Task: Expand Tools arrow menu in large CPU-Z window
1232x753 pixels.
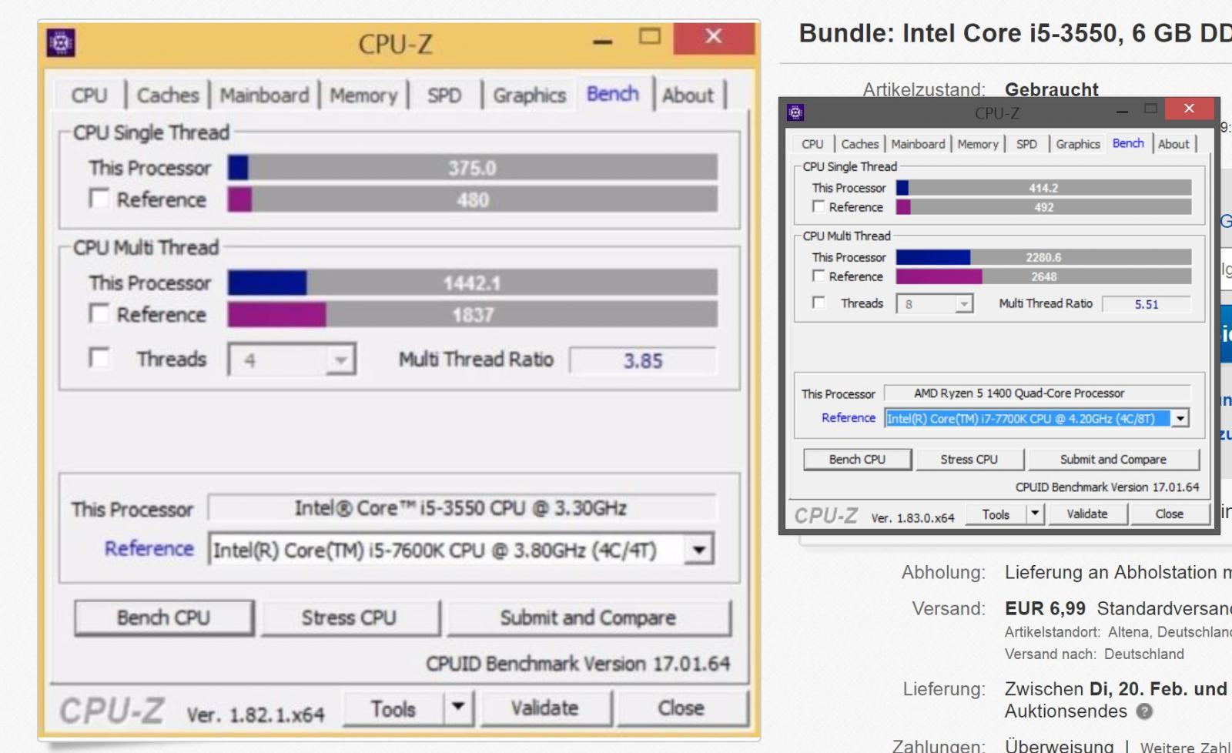Action: pyautogui.click(x=458, y=707)
